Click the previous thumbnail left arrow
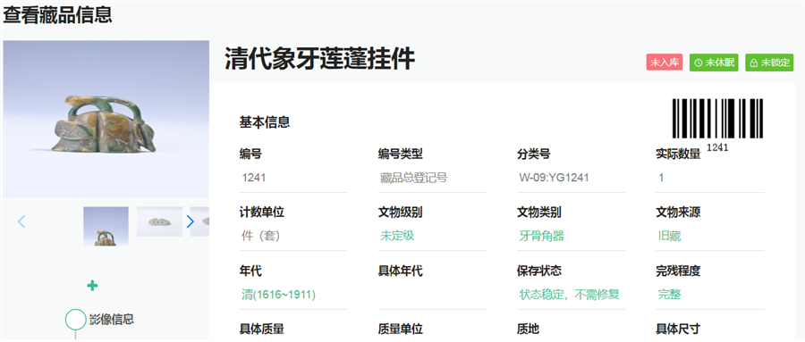Viewport: 805px width, 342px height. point(21,221)
